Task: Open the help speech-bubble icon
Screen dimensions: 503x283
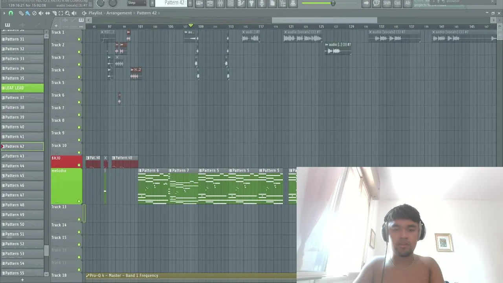Action: click(376, 3)
